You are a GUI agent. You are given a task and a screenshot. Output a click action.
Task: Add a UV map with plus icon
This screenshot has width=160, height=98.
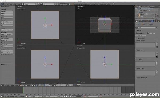pyautogui.click(x=157, y=62)
